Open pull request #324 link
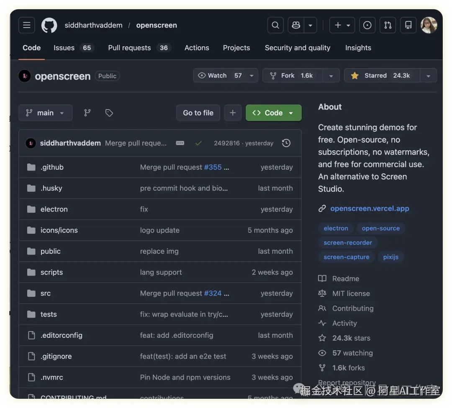Screen dimensions: 452x408 click(213, 293)
